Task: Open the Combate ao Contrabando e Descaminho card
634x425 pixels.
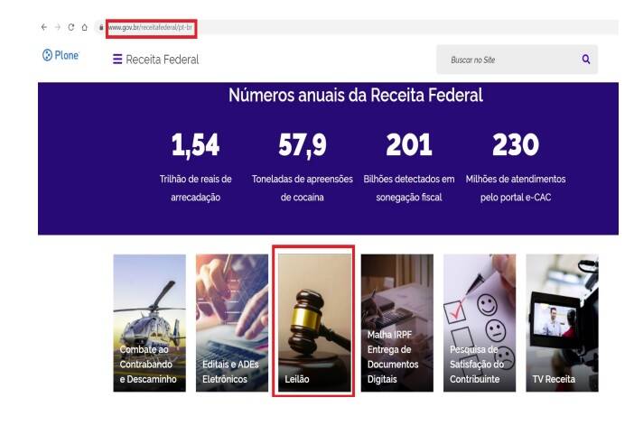Action: [150, 323]
